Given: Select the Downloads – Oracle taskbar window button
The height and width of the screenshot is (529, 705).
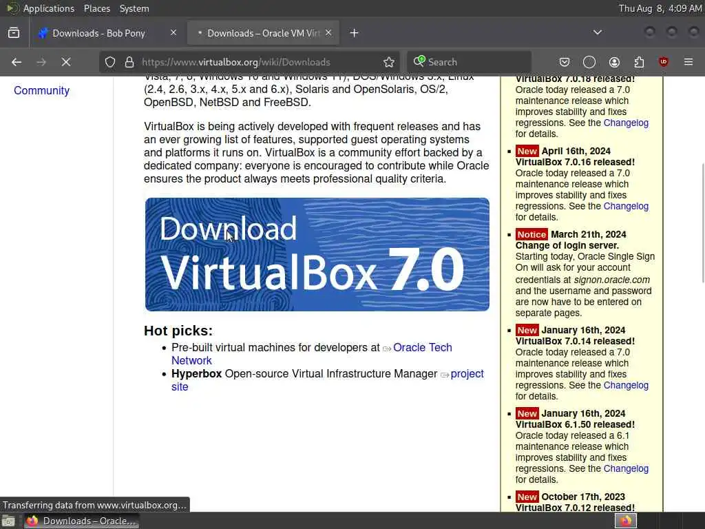Looking at the screenshot, I should tap(81, 521).
